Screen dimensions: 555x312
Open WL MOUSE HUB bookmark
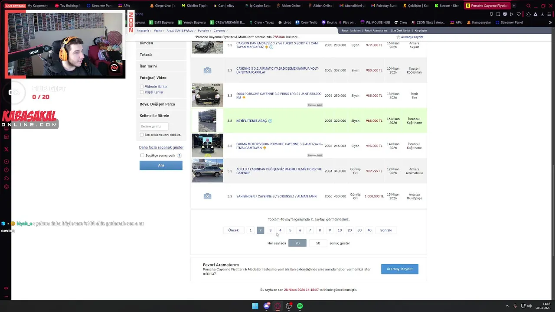375,23
